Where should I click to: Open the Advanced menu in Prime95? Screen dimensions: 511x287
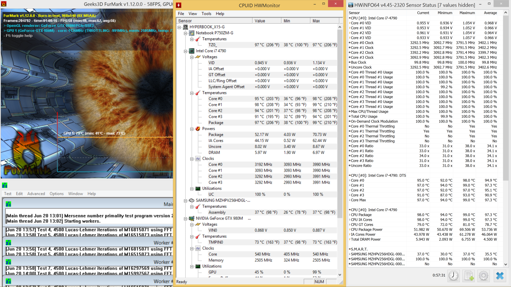pos(36,194)
